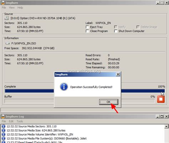Screen dimensions: 169x143
Task: Click OK in the ImgBurn dialog
Action: pyautogui.click(x=109, y=102)
